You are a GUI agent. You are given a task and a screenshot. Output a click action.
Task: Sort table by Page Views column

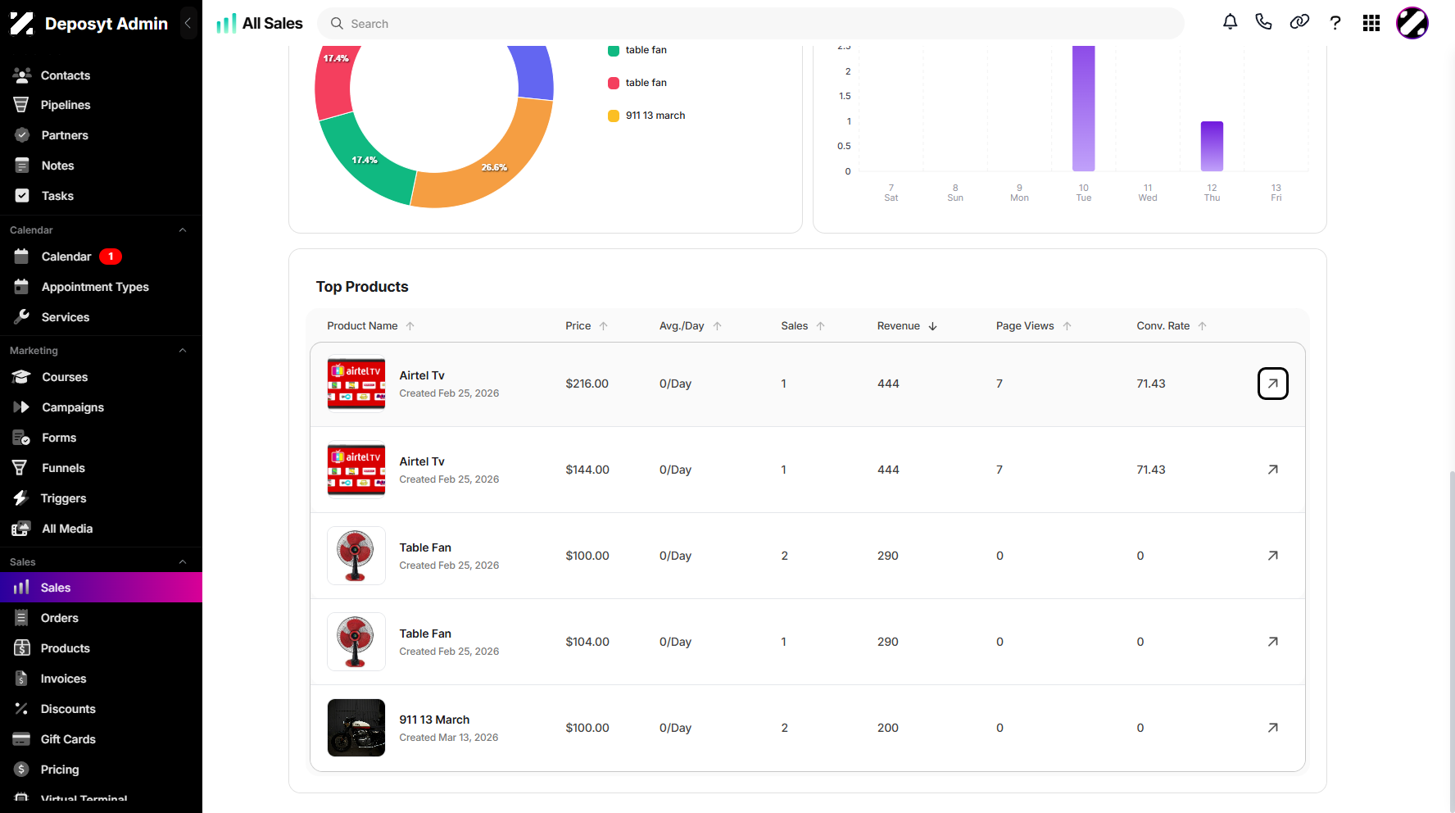point(1034,326)
